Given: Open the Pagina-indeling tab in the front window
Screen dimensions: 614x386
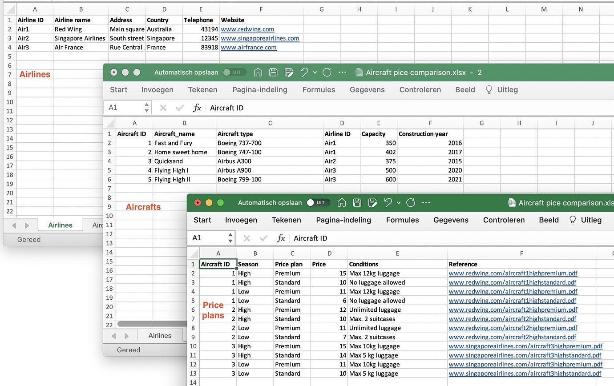Looking at the screenshot, I should [x=343, y=220].
